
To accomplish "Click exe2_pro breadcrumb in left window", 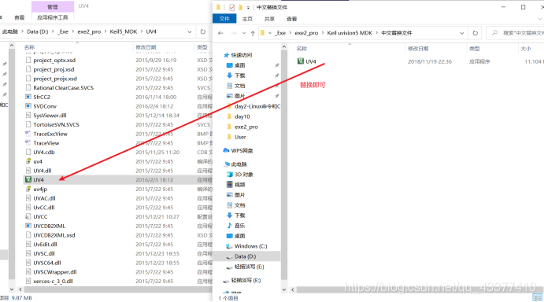I will pos(89,31).
